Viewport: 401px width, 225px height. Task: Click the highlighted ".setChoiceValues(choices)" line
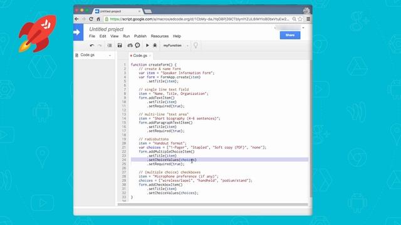219,160
